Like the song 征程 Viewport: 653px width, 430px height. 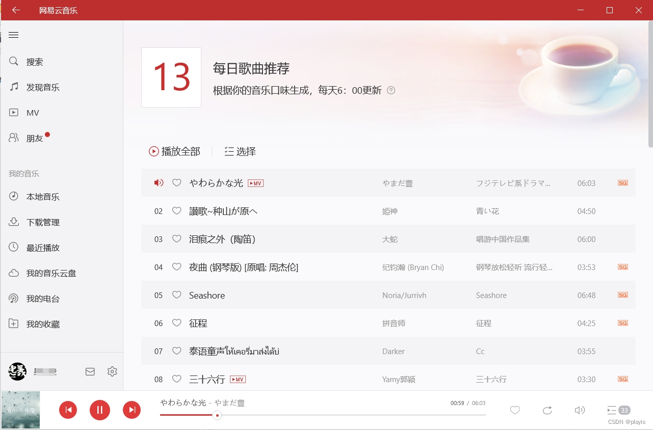point(176,322)
